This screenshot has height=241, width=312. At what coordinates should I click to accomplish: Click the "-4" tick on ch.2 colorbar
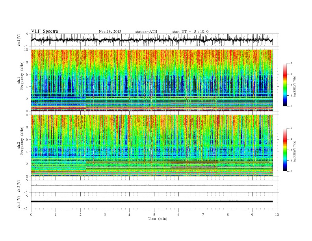coord(291,139)
